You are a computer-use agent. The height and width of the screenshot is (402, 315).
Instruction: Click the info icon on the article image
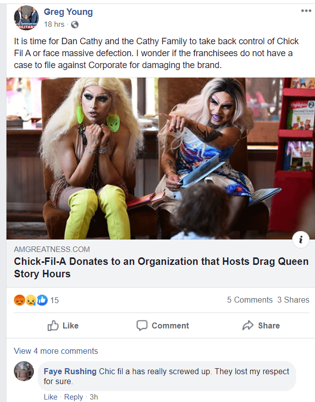tap(301, 240)
